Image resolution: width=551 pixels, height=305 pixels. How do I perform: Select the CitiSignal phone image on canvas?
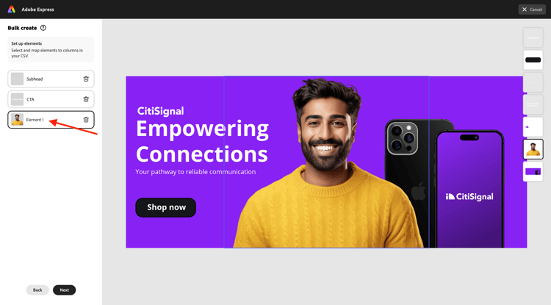pos(470,189)
